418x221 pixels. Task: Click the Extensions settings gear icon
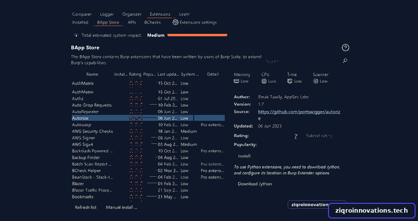pyautogui.click(x=175, y=23)
